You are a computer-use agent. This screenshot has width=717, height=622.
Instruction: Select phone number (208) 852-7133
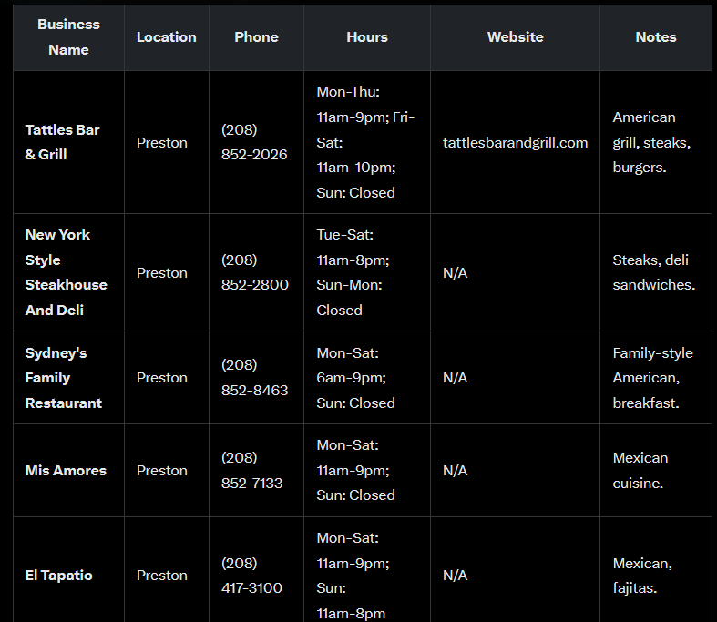coord(252,470)
